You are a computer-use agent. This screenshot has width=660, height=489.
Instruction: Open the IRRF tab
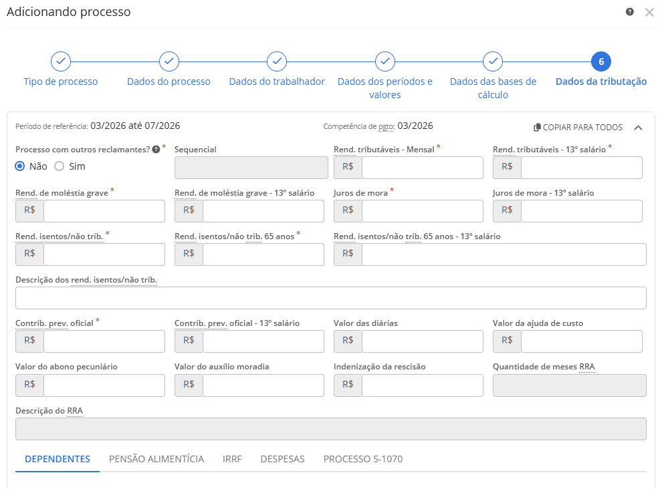point(232,459)
